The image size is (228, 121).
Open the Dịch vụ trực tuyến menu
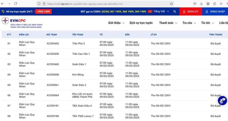pos(141,23)
